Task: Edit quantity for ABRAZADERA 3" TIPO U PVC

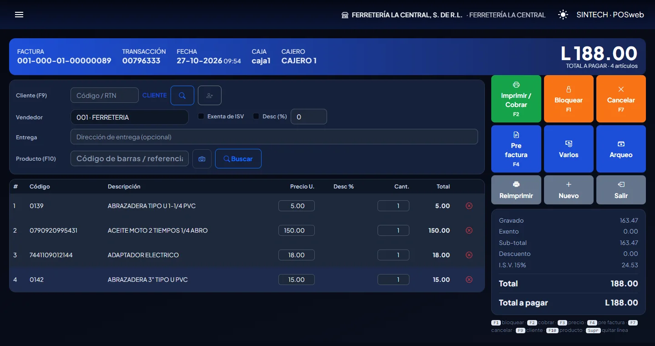Action: [x=393, y=280]
